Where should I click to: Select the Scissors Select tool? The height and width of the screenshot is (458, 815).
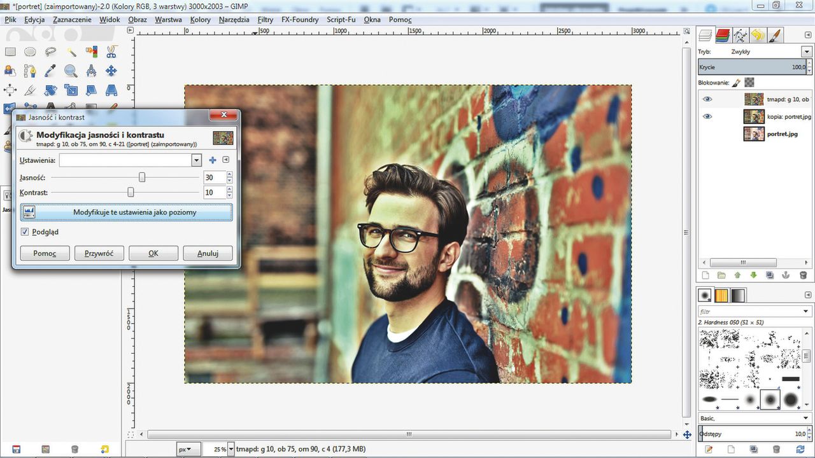tap(111, 52)
